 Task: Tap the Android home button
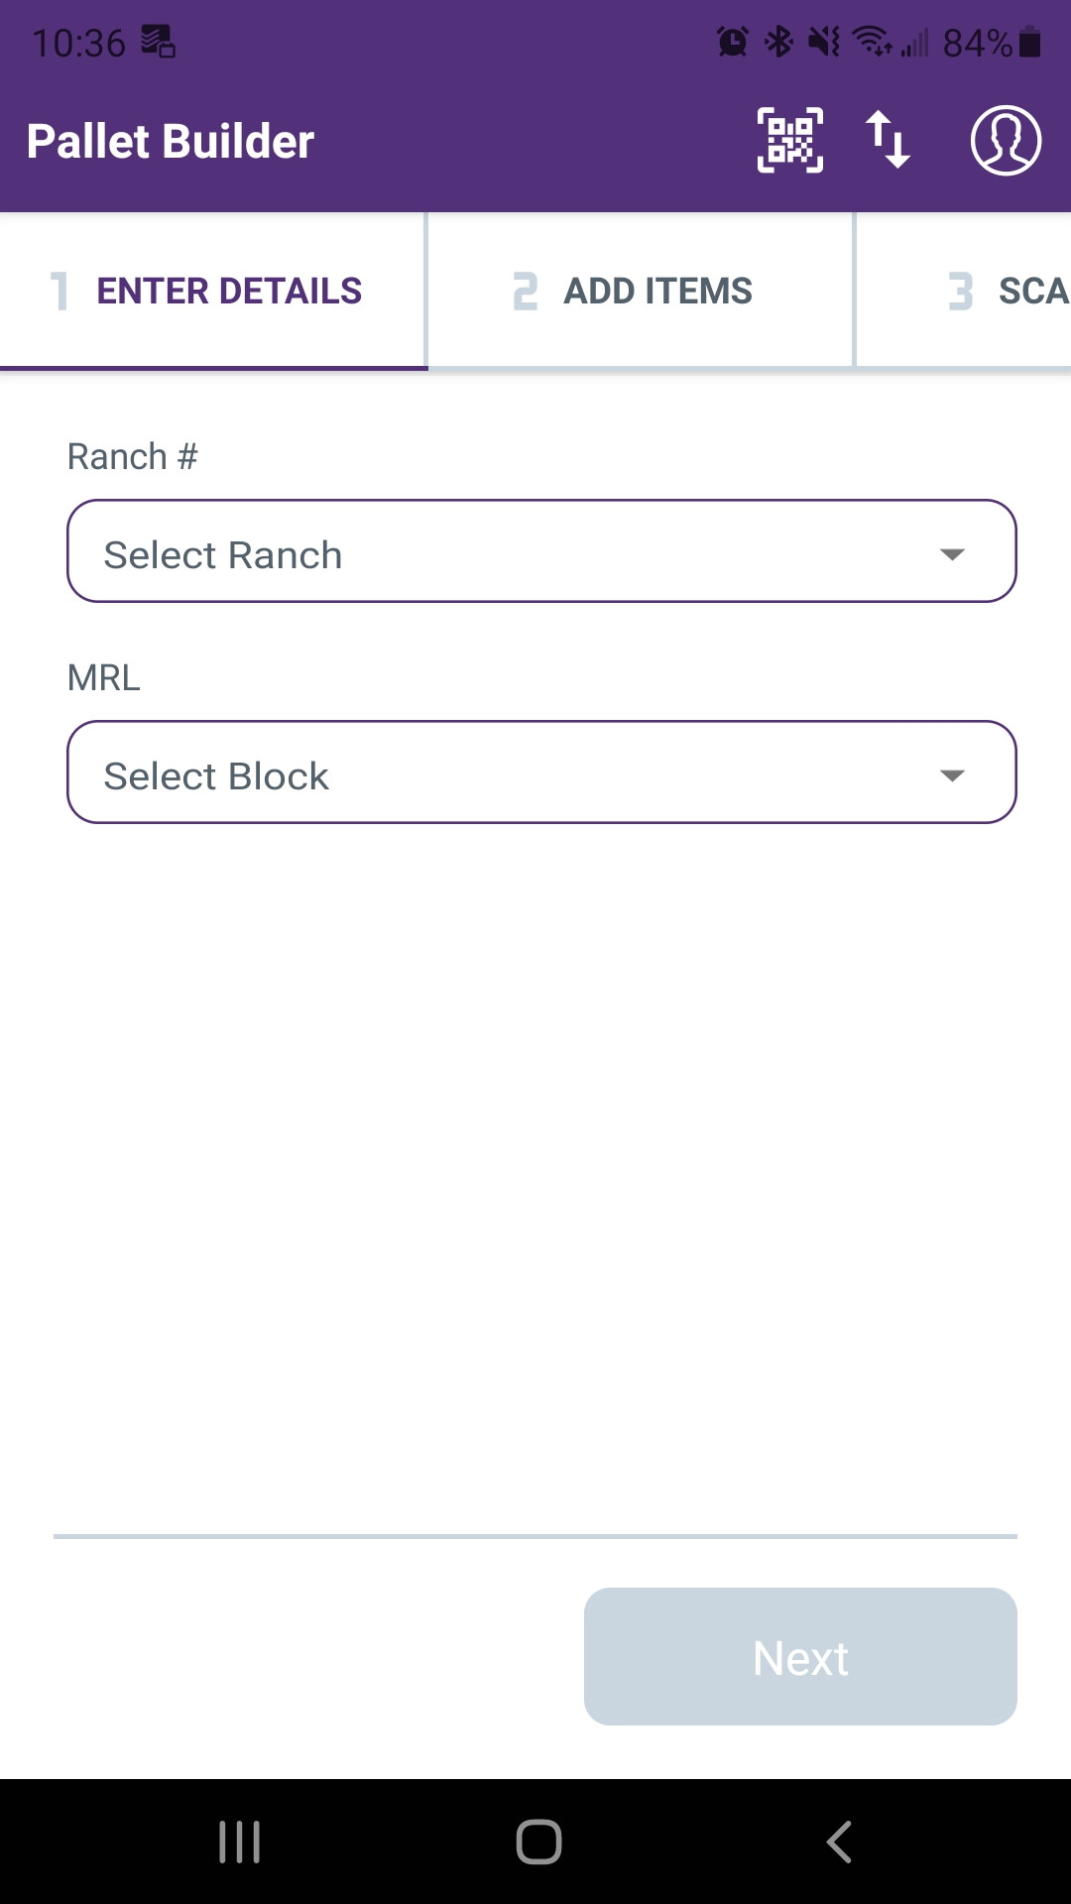pyautogui.click(x=538, y=1842)
